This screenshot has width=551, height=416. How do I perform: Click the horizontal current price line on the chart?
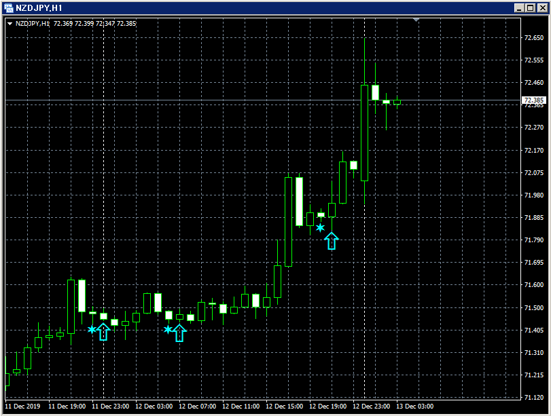pyautogui.click(x=204, y=99)
